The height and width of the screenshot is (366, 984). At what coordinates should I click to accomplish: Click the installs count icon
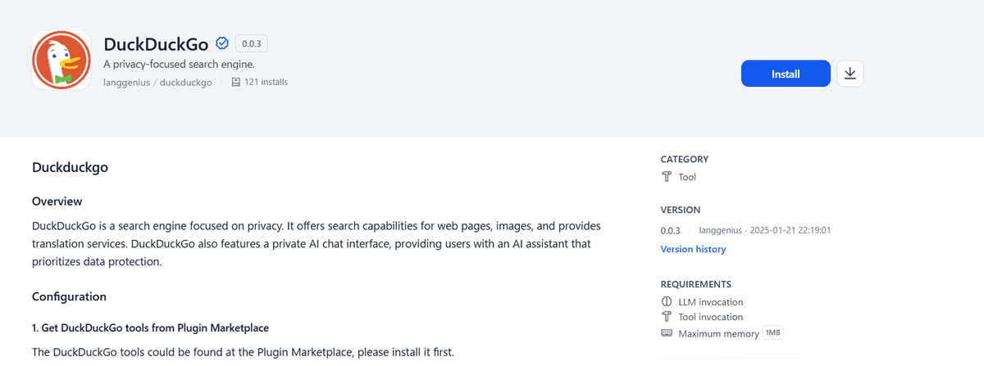pos(236,82)
